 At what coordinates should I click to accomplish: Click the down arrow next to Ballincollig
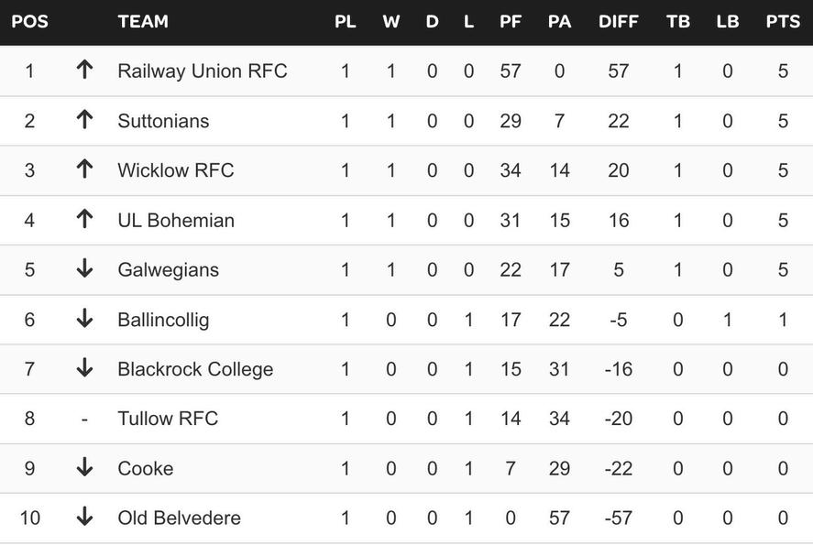click(x=84, y=318)
